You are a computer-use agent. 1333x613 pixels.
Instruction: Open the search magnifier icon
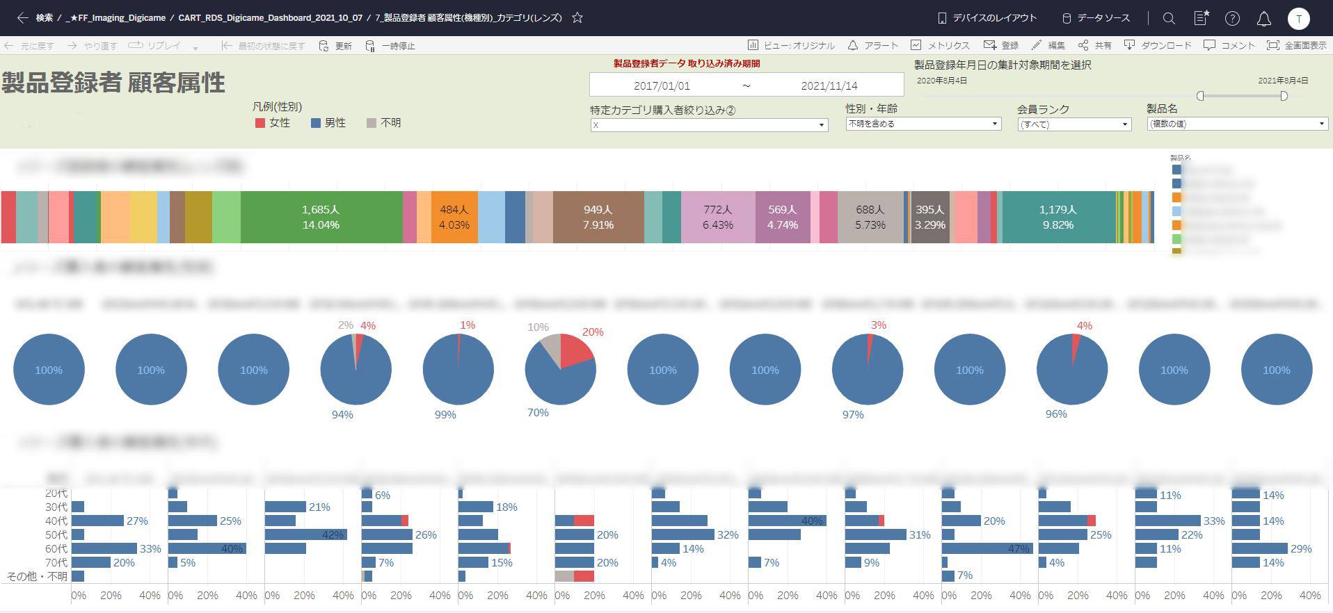[1169, 19]
